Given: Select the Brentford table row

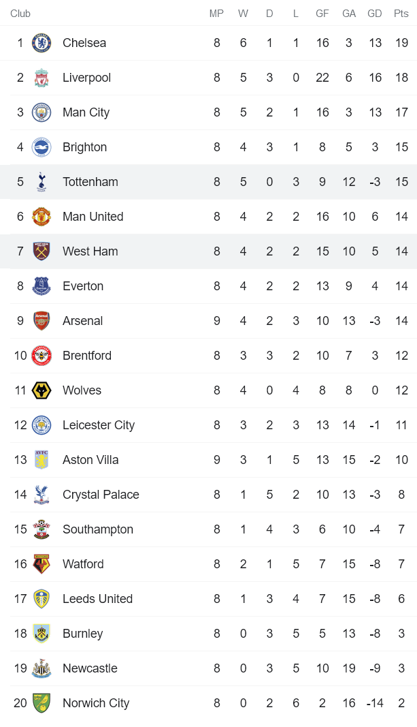Looking at the screenshot, I should [208, 356].
